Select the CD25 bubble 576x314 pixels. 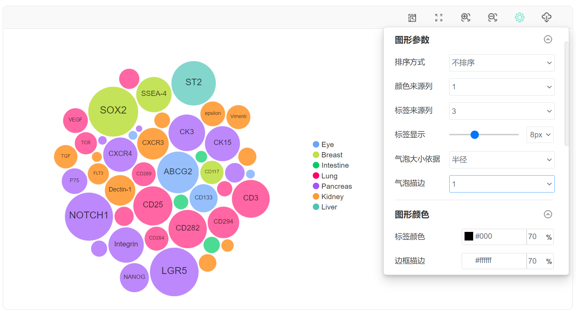(153, 206)
